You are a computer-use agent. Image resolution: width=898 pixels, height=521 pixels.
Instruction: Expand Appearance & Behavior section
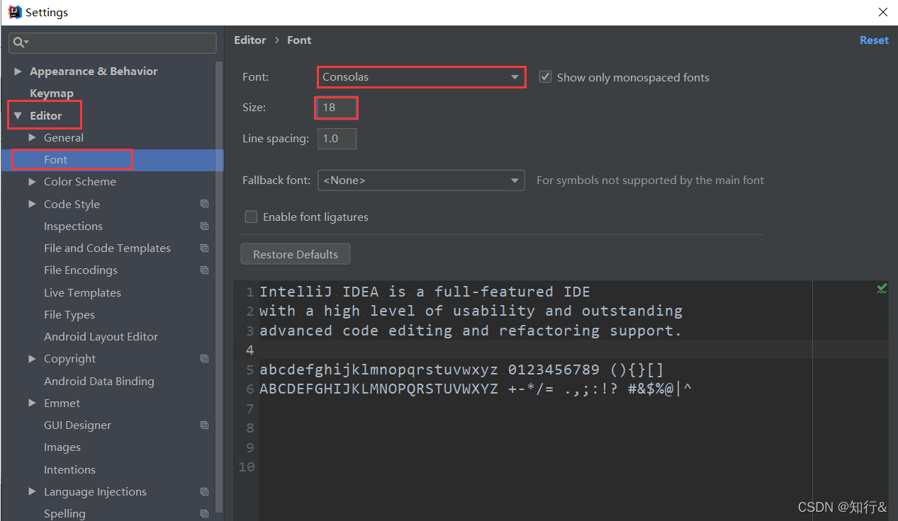pos(18,71)
